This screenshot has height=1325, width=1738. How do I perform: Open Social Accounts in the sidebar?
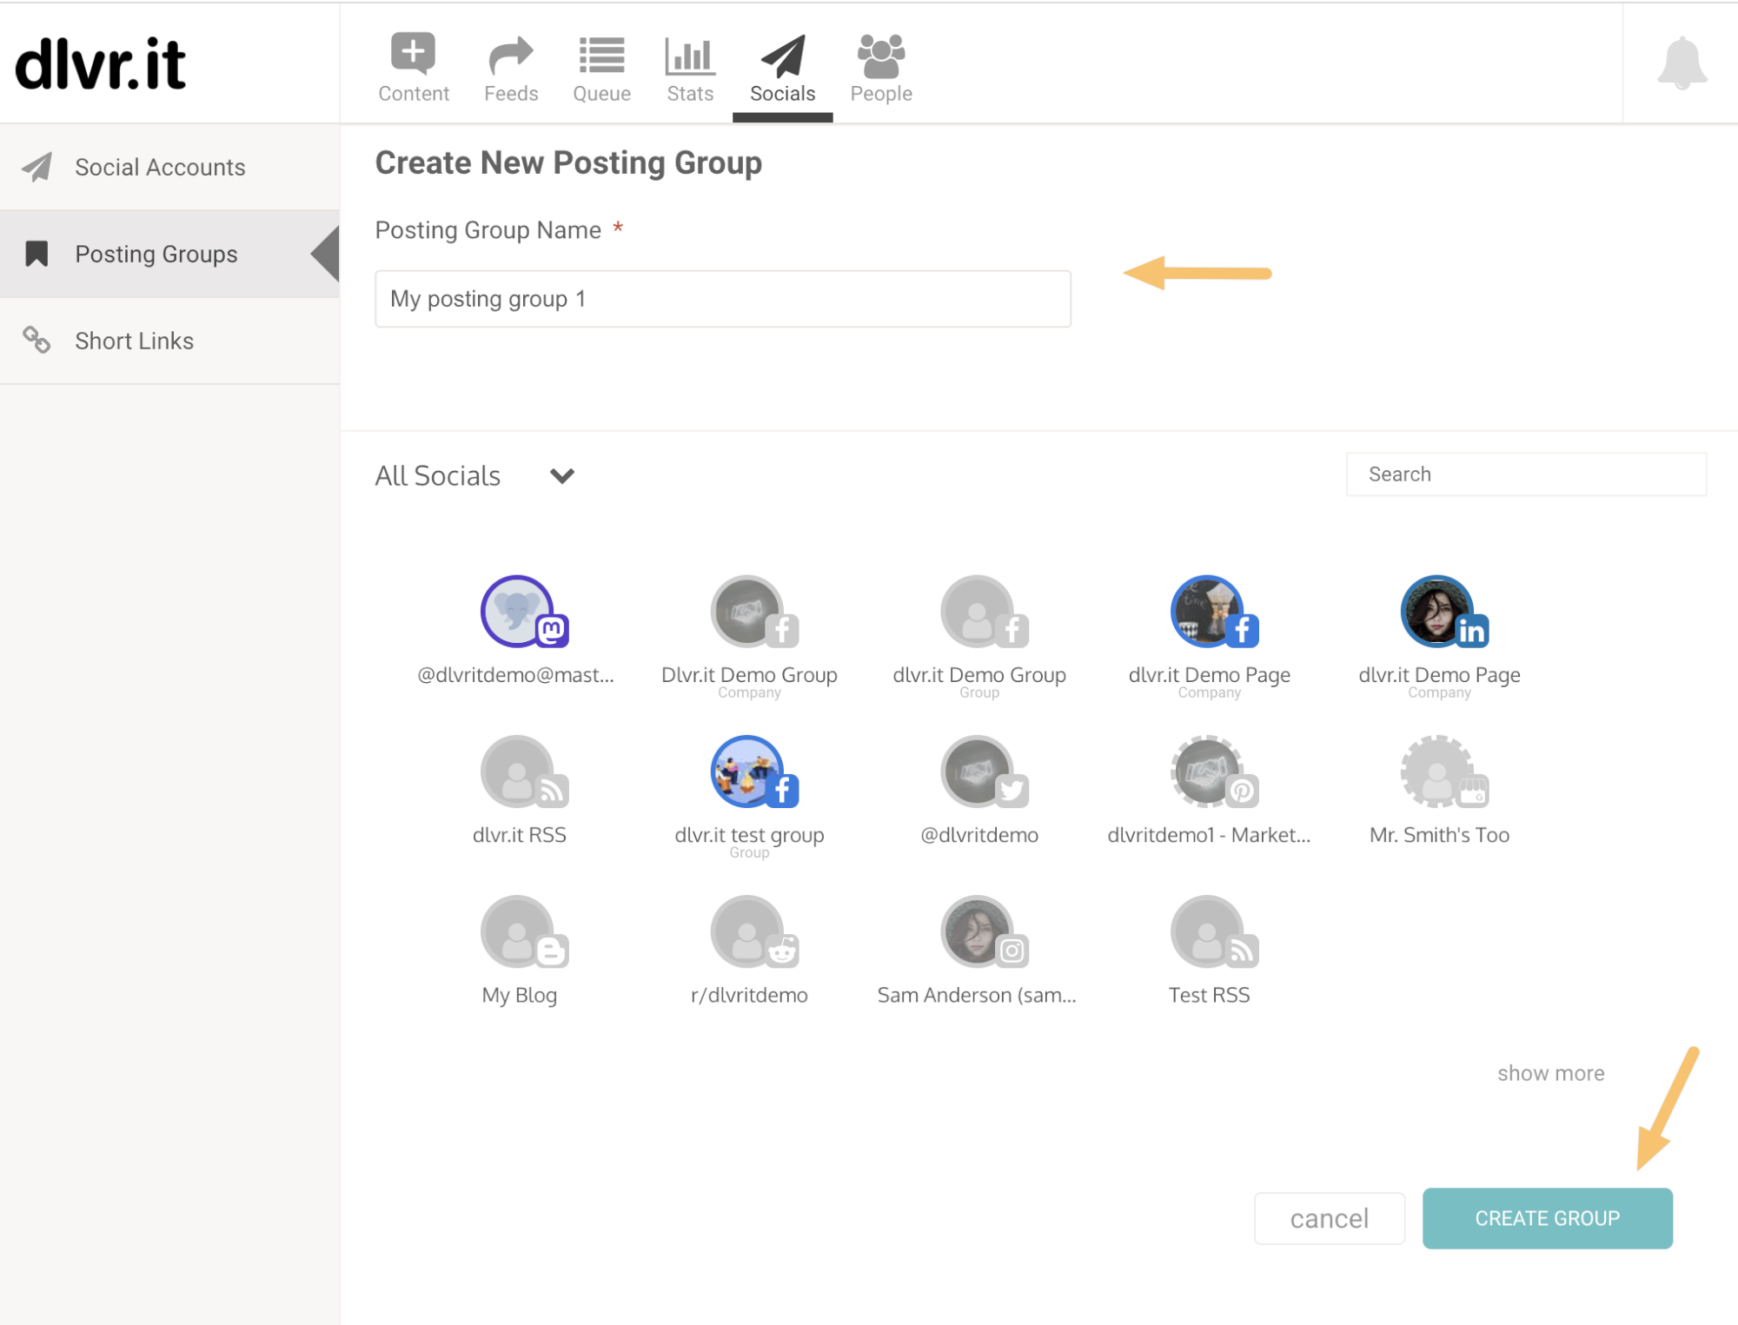coord(160,167)
